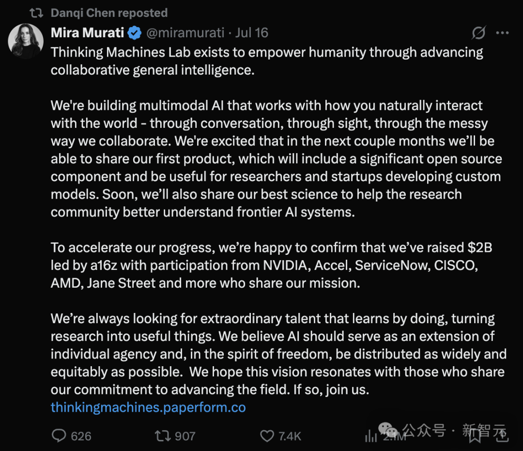Like the tweet via the heart icon

click(x=267, y=436)
